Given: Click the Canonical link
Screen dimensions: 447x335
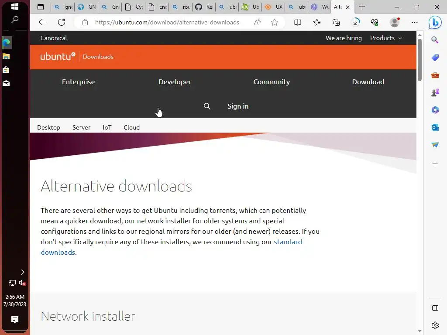Looking at the screenshot, I should tap(54, 38).
